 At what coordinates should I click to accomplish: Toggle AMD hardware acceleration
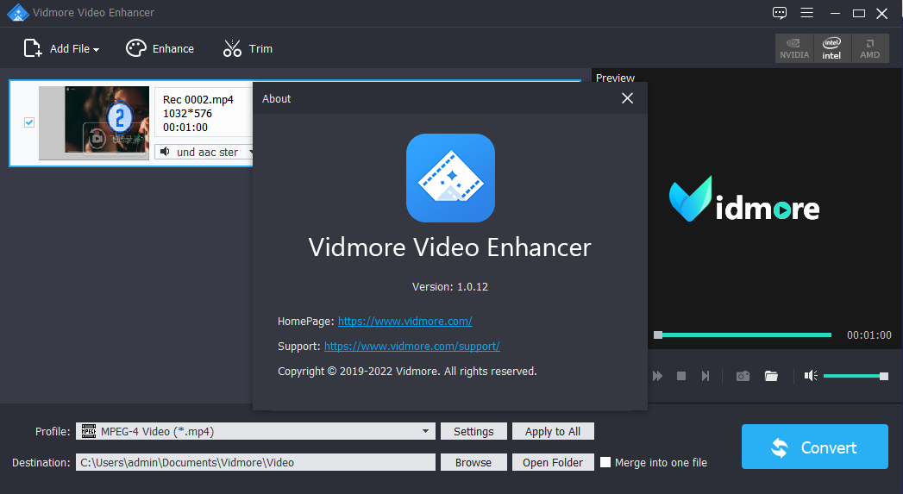869,48
